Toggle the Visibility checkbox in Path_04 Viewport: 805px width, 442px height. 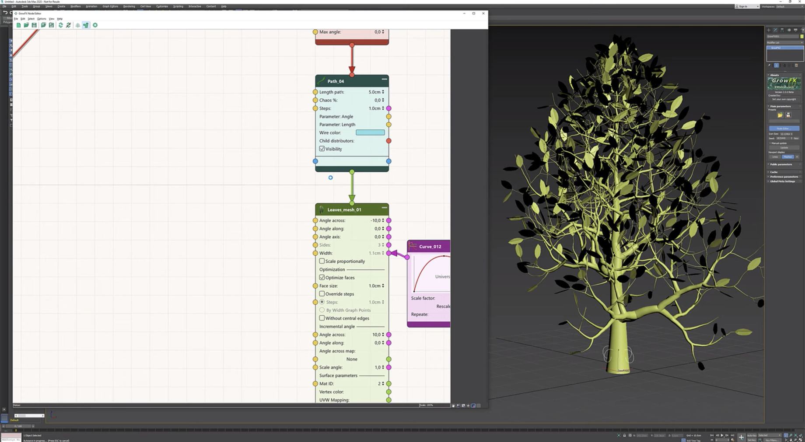tap(322, 149)
